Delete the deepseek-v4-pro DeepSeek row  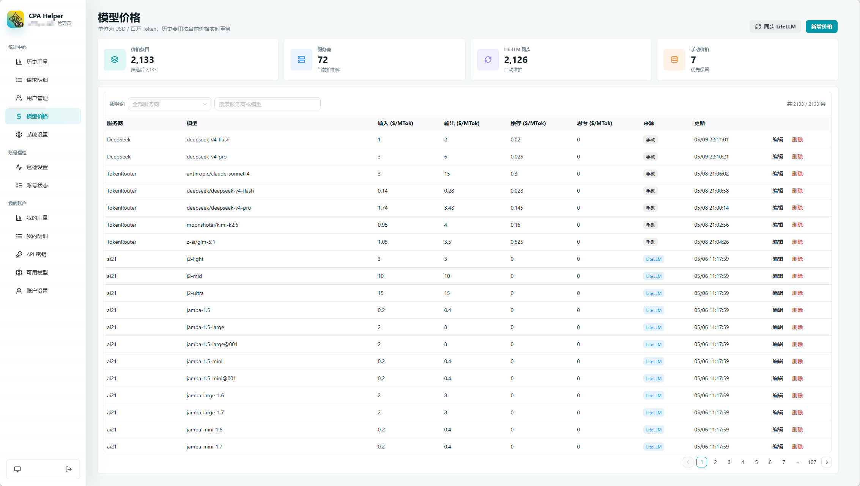[x=797, y=157]
